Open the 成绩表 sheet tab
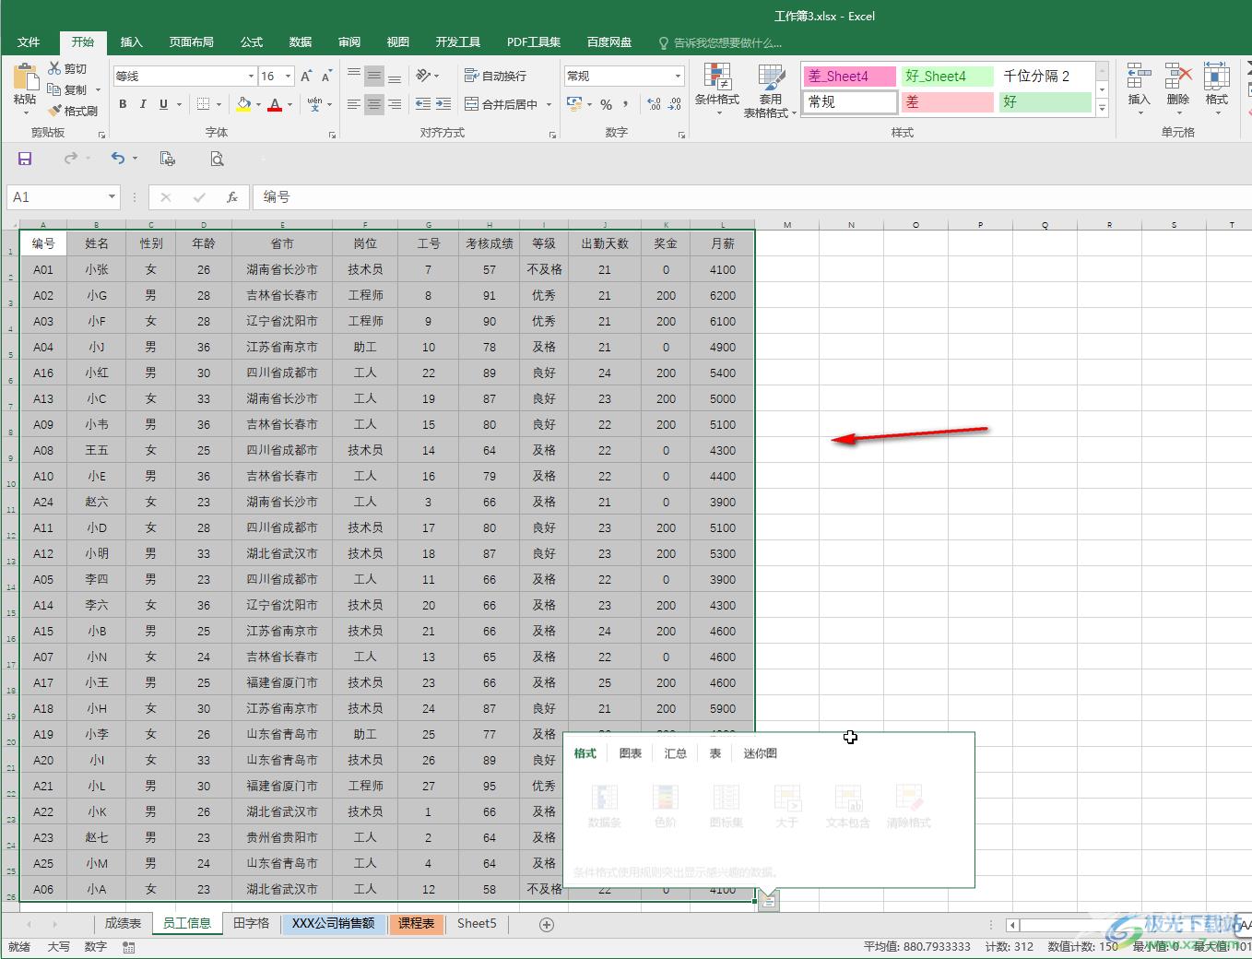1252x959 pixels. coord(123,924)
